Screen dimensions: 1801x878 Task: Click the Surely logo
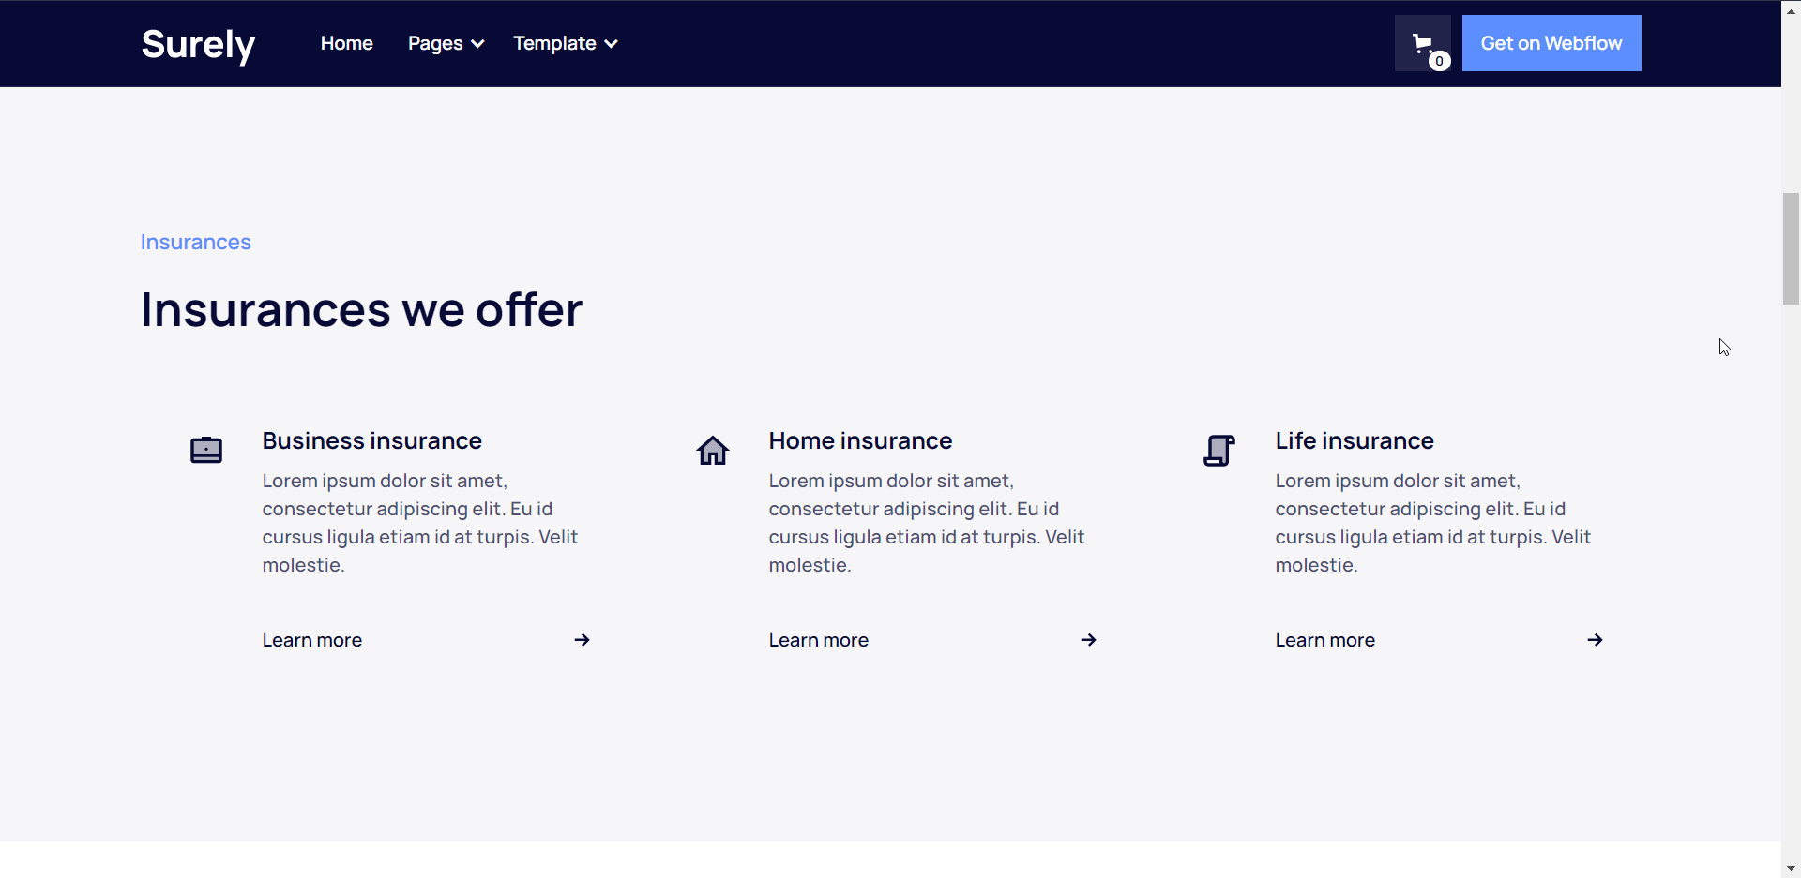click(x=198, y=44)
